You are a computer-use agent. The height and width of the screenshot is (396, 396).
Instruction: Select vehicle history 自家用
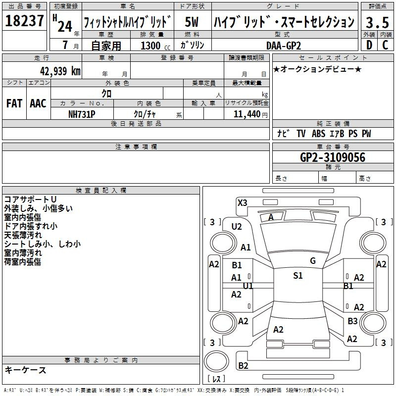point(106,46)
